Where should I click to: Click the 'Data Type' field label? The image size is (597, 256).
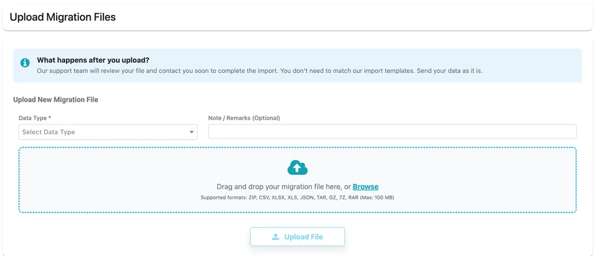click(32, 118)
